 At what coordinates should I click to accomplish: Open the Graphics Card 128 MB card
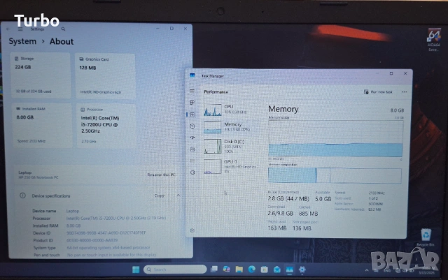coord(105,76)
